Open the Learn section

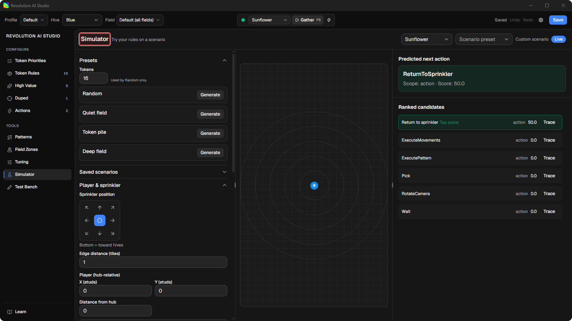[x=38, y=312]
